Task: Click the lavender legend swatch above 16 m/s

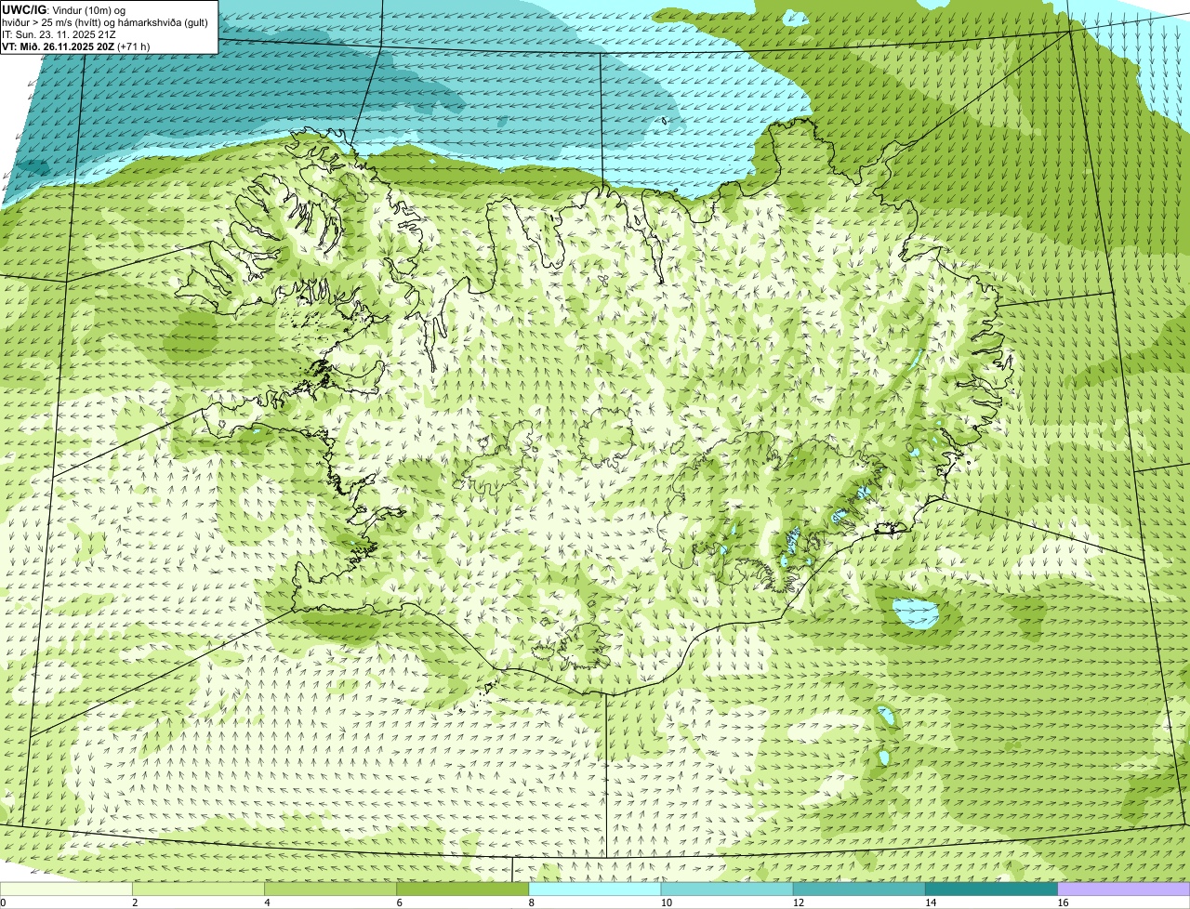Action: (1124, 889)
